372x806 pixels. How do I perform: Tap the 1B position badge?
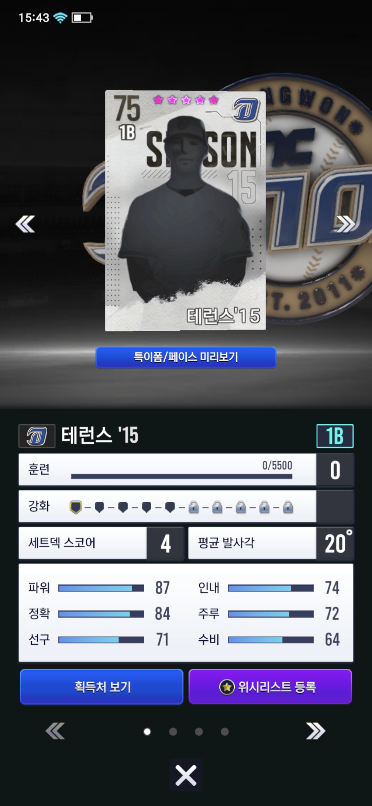click(x=335, y=436)
